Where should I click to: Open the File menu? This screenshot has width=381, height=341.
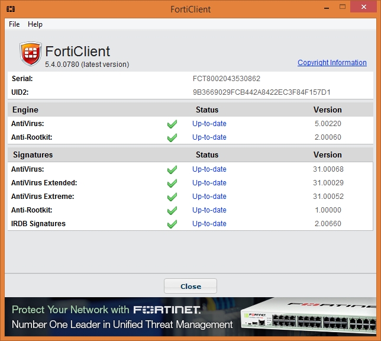14,24
